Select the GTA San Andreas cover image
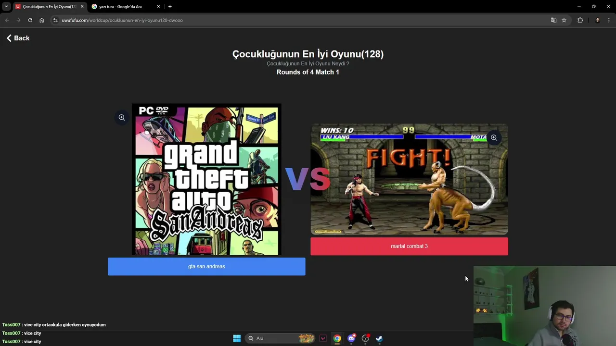Viewport: 616px width, 346px height. click(x=206, y=179)
